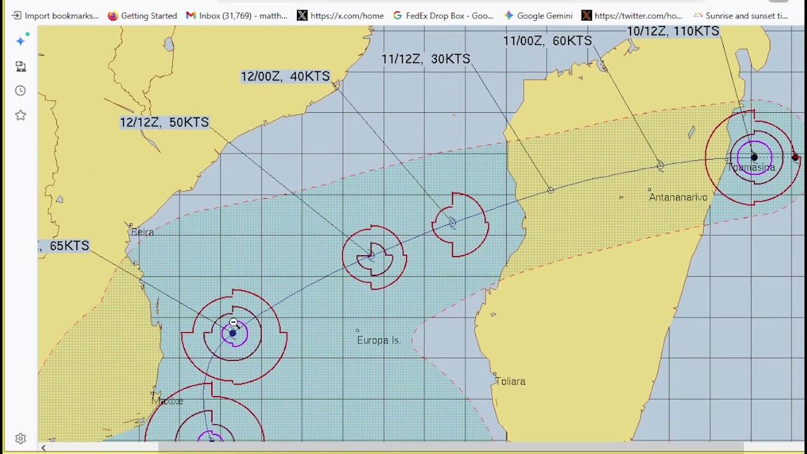Click the 11/00Z, 60KTS forecast label
This screenshot has width=807, height=454.
click(547, 40)
